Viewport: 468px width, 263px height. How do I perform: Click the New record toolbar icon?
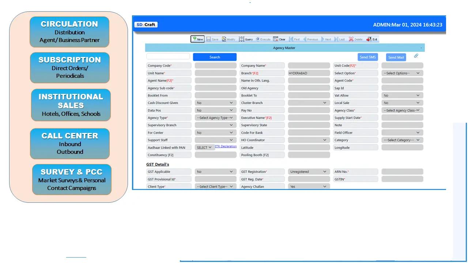pyautogui.click(x=197, y=39)
